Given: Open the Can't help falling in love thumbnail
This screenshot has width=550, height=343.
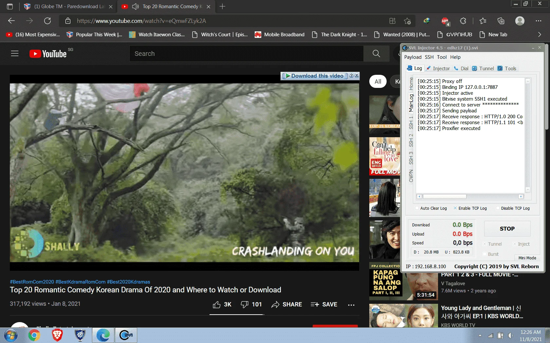Looking at the screenshot, I should pos(385,156).
